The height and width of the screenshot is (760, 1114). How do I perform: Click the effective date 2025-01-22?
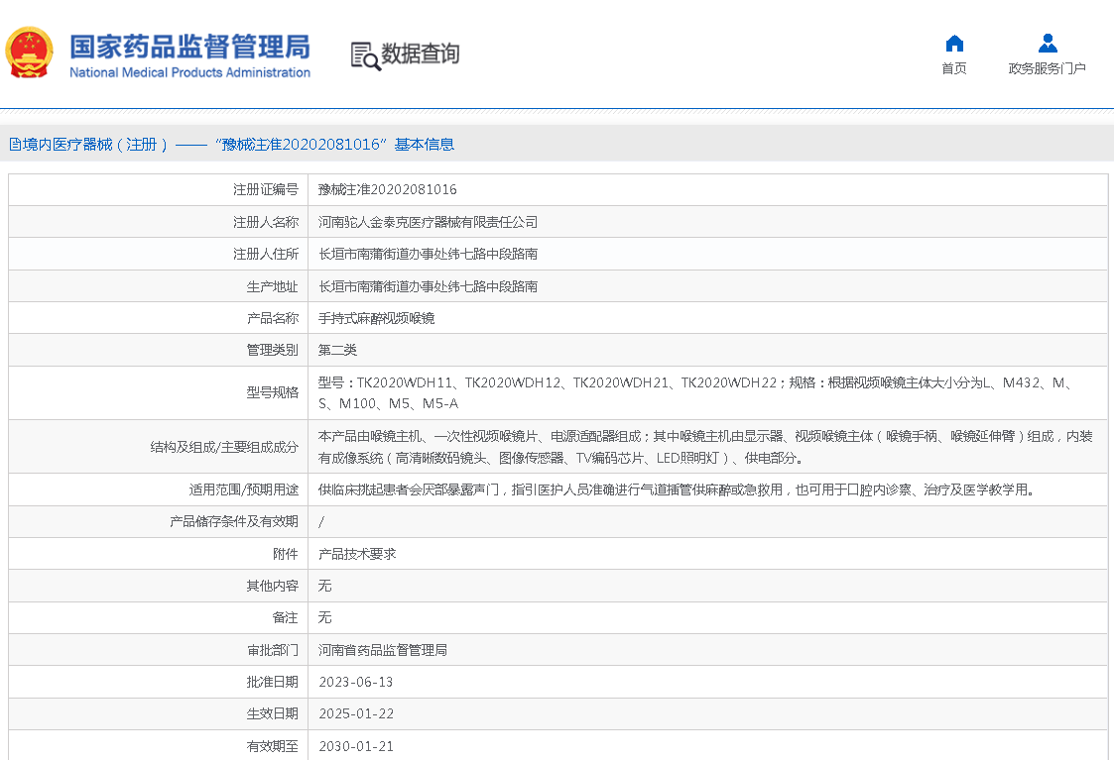pos(356,713)
